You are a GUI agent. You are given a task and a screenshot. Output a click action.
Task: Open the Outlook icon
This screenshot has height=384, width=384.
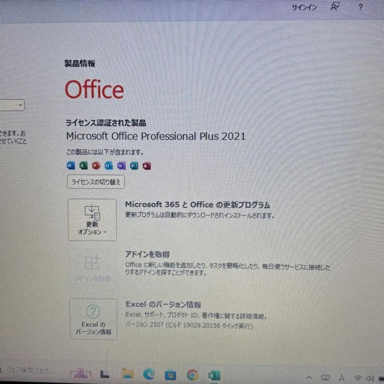[x=108, y=166]
